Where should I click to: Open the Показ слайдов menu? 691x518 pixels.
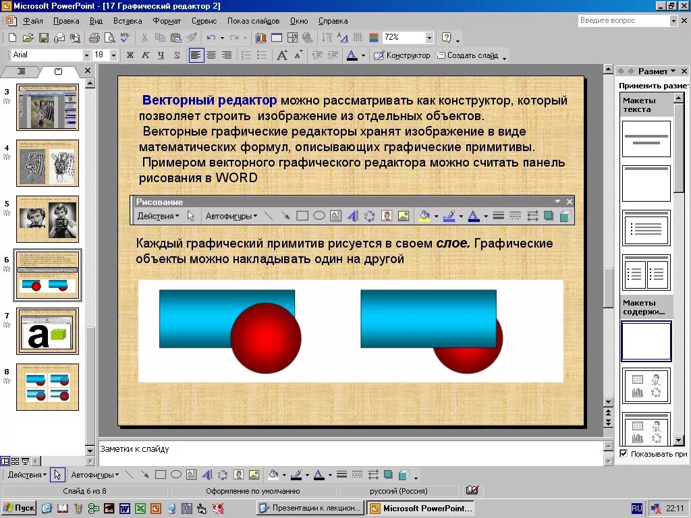pyautogui.click(x=254, y=21)
